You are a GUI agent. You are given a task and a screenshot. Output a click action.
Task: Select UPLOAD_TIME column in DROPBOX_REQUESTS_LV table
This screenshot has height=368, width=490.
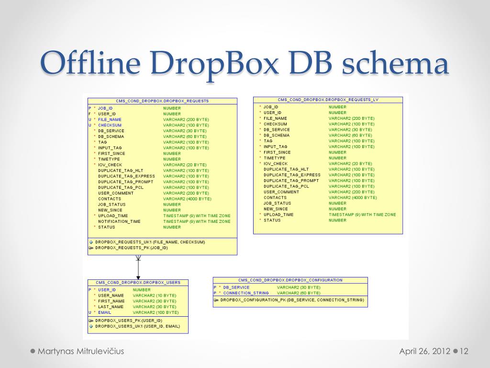tap(278, 215)
